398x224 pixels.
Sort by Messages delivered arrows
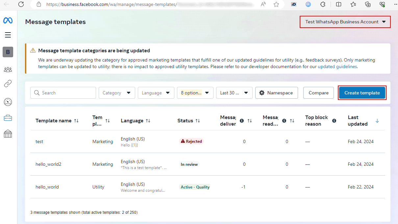(x=250, y=121)
